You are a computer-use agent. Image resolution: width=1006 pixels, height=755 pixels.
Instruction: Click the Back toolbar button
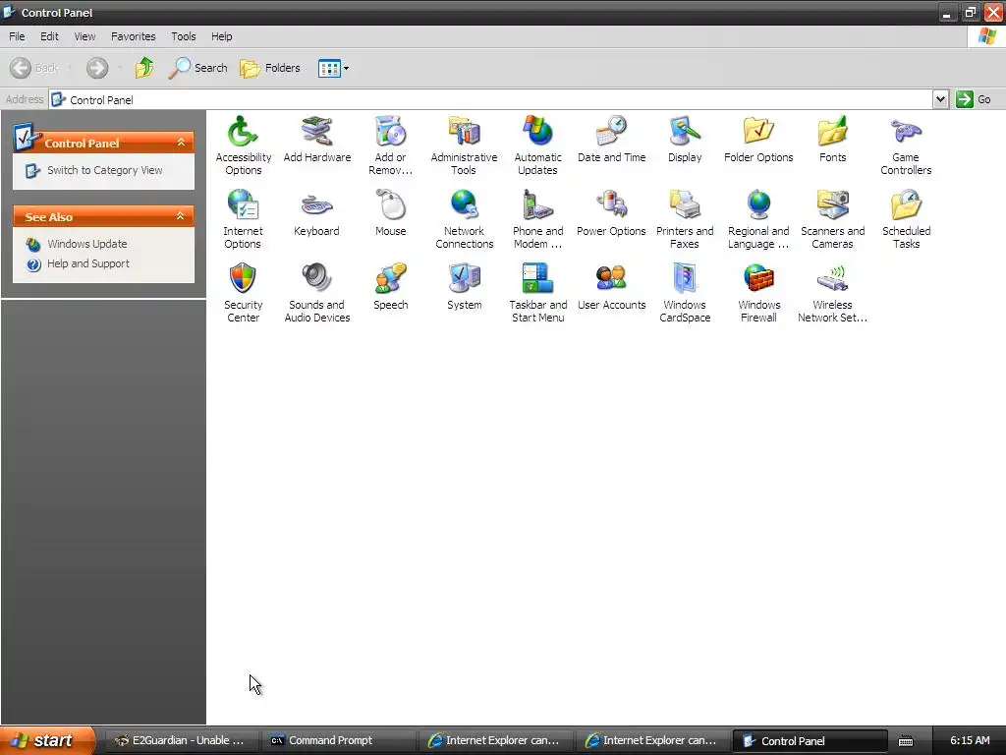tap(34, 68)
